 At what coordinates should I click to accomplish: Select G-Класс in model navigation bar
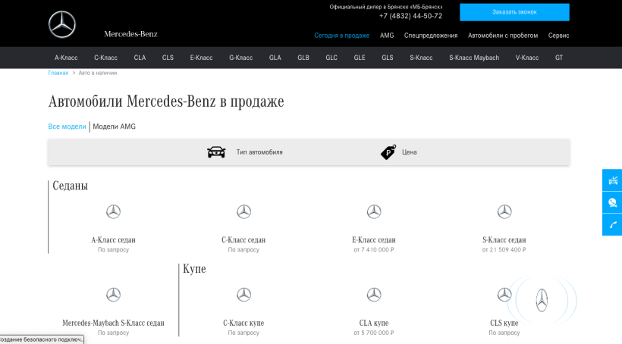tap(240, 58)
